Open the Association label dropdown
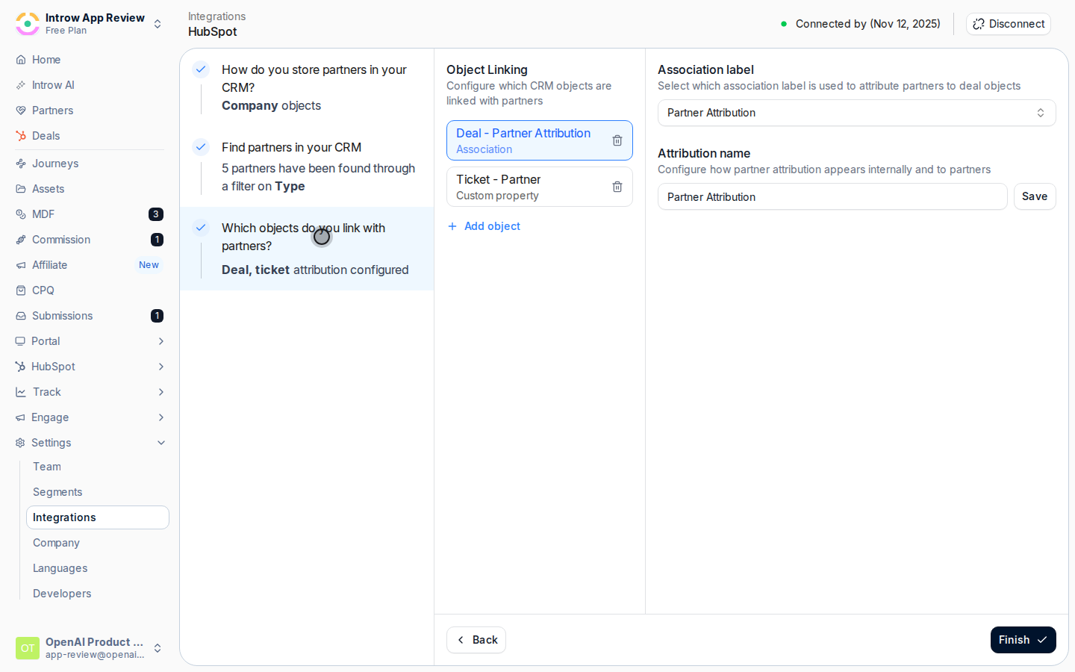Screen dimensions: 1075x672 [857, 113]
